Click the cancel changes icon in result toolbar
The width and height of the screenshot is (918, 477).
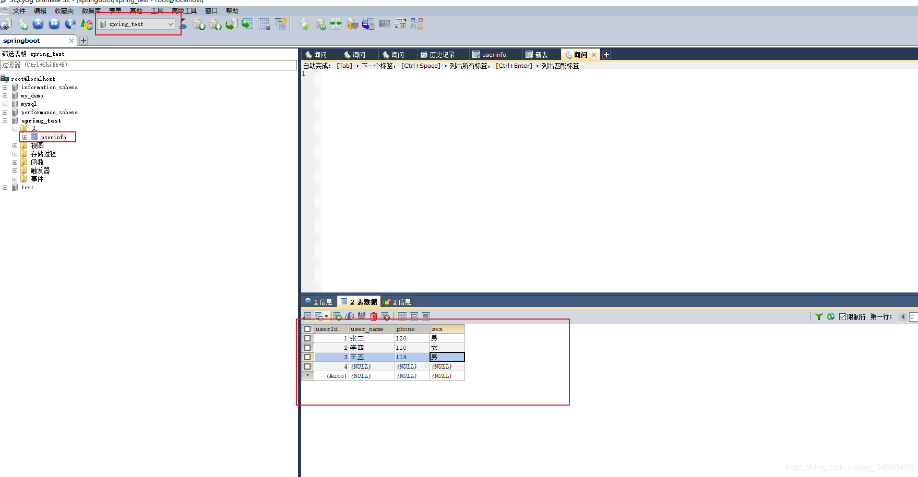click(x=386, y=316)
